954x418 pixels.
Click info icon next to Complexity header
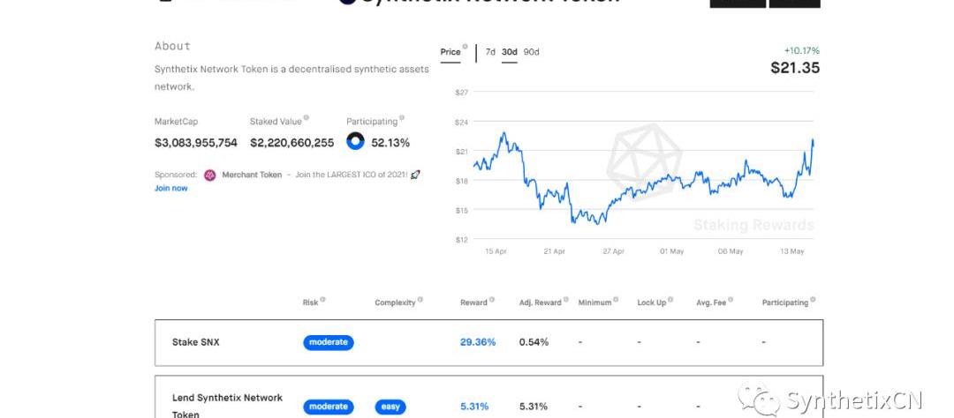(x=420, y=300)
